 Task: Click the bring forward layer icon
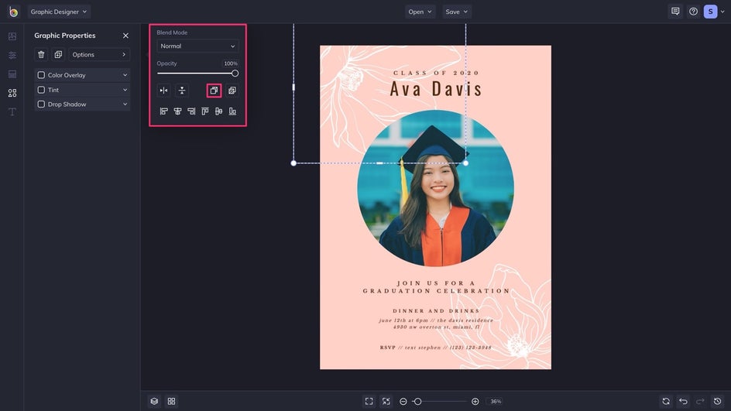coord(232,91)
